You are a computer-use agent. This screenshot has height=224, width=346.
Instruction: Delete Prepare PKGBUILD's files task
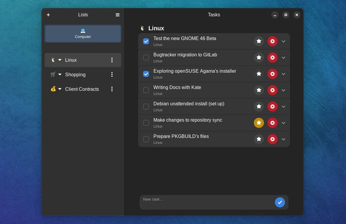(x=273, y=139)
